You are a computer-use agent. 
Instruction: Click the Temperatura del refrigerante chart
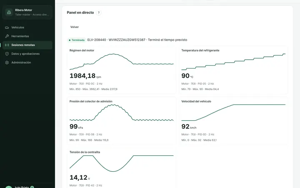[233, 62]
